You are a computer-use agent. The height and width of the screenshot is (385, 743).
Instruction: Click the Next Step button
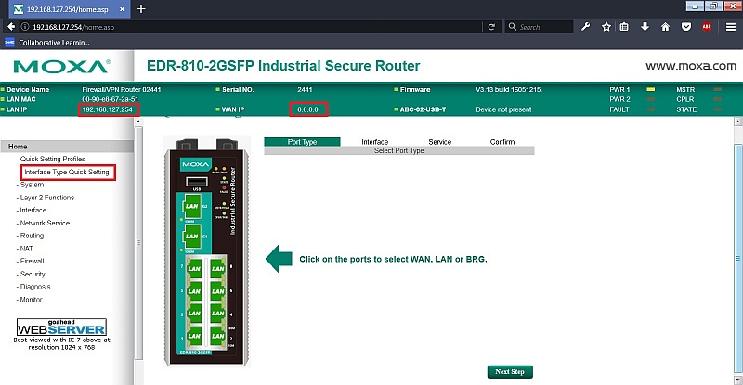[510, 371]
